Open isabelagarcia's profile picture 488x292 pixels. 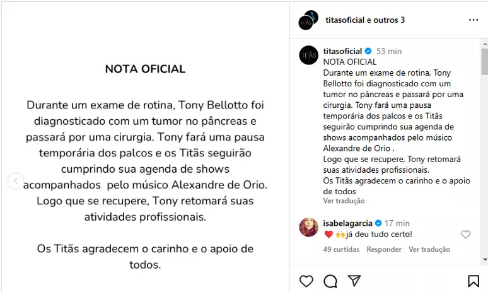pyautogui.click(x=308, y=227)
